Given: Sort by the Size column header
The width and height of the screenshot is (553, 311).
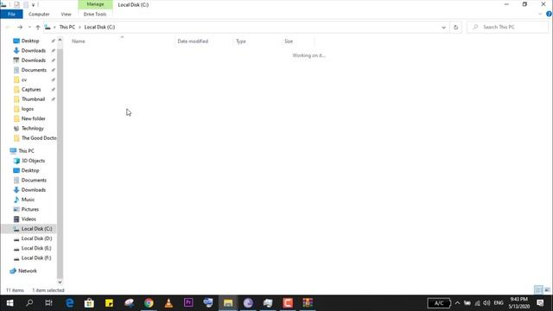Looking at the screenshot, I should click(289, 41).
